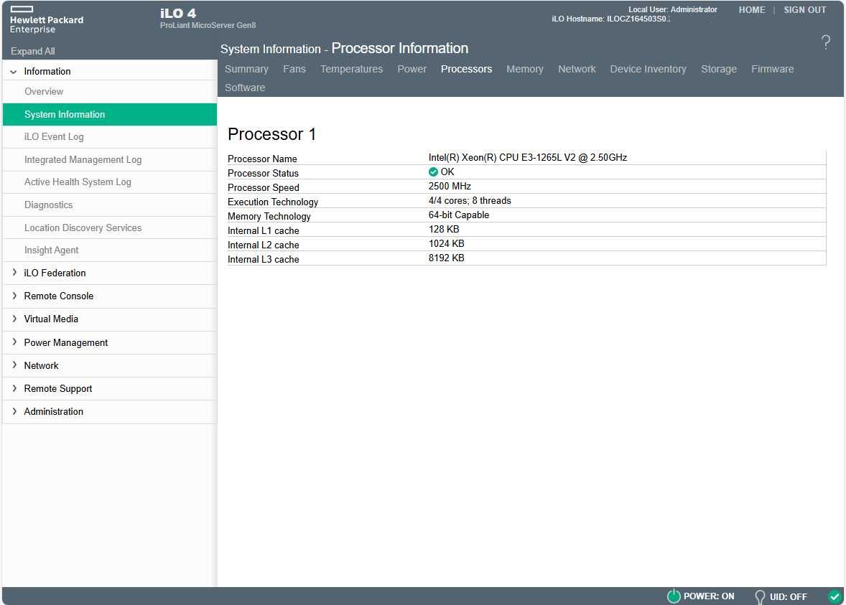
Task: Click 'Local User: Administrator' text
Action: (673, 10)
